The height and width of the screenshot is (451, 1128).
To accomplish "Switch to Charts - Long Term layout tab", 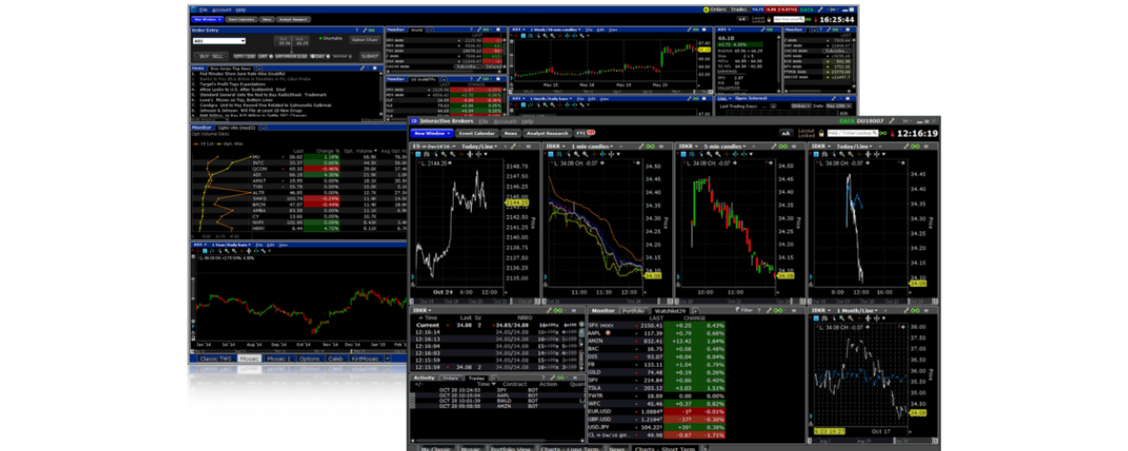I will click(569, 447).
